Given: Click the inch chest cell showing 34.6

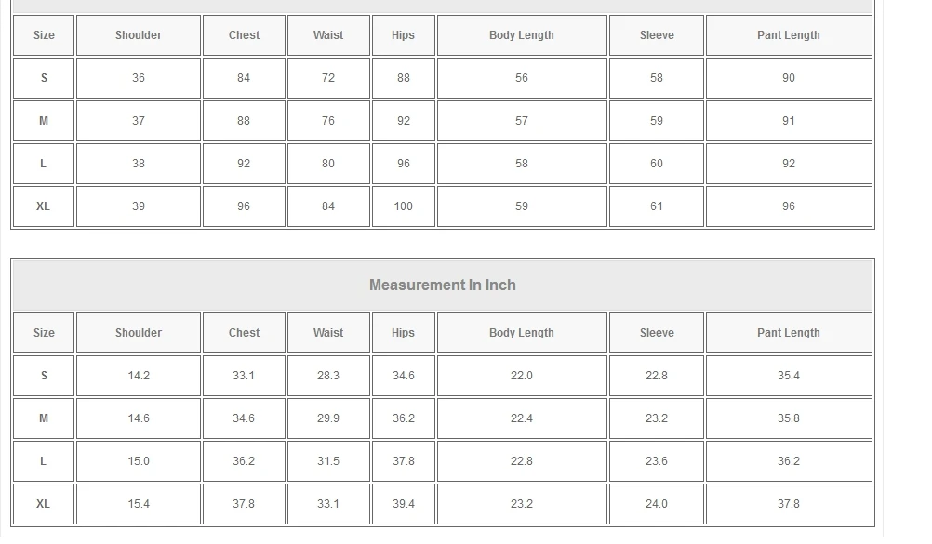Looking at the screenshot, I should coord(244,418).
